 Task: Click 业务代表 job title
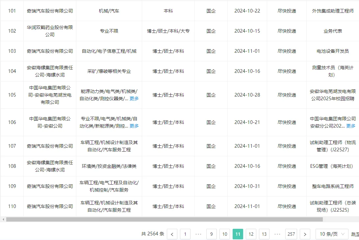333,31
